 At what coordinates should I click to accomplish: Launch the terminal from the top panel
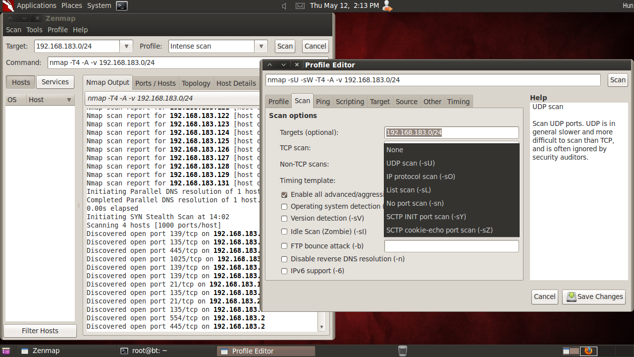(122, 5)
